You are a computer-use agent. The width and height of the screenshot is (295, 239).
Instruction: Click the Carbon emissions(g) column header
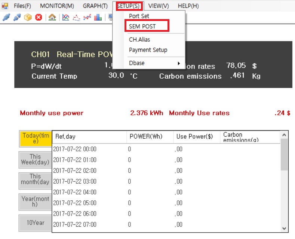250,137
